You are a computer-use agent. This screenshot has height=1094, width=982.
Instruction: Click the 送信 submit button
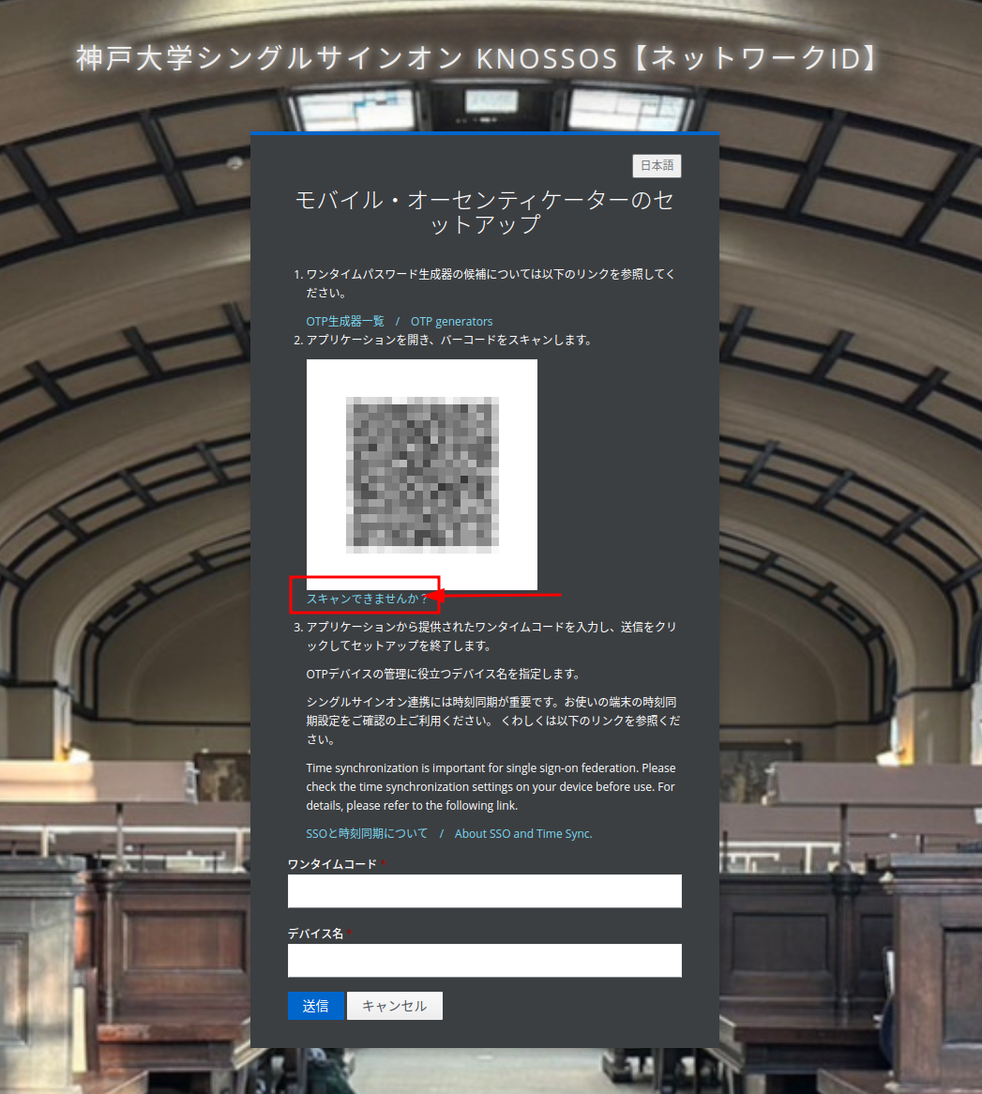pyautogui.click(x=316, y=1006)
